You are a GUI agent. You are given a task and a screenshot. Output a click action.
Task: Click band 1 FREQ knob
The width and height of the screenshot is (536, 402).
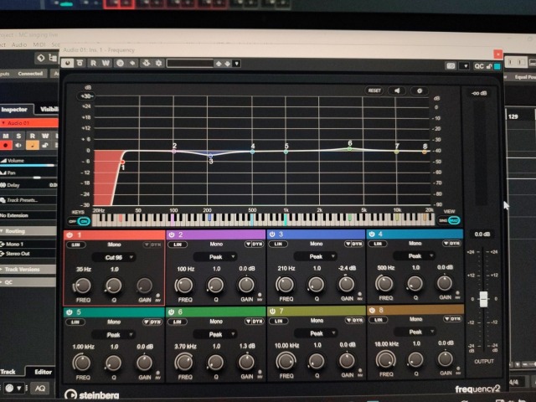coord(82,286)
